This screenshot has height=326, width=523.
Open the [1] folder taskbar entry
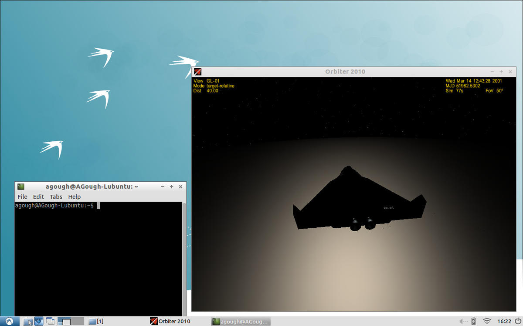pyautogui.click(x=96, y=321)
